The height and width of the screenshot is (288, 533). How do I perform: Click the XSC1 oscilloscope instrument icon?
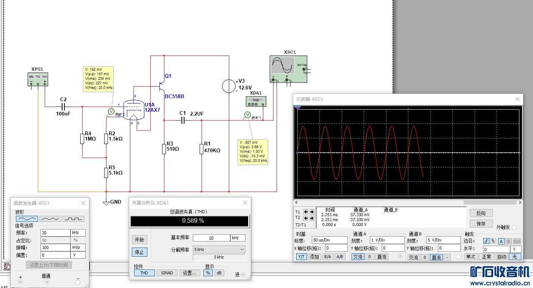[288, 69]
